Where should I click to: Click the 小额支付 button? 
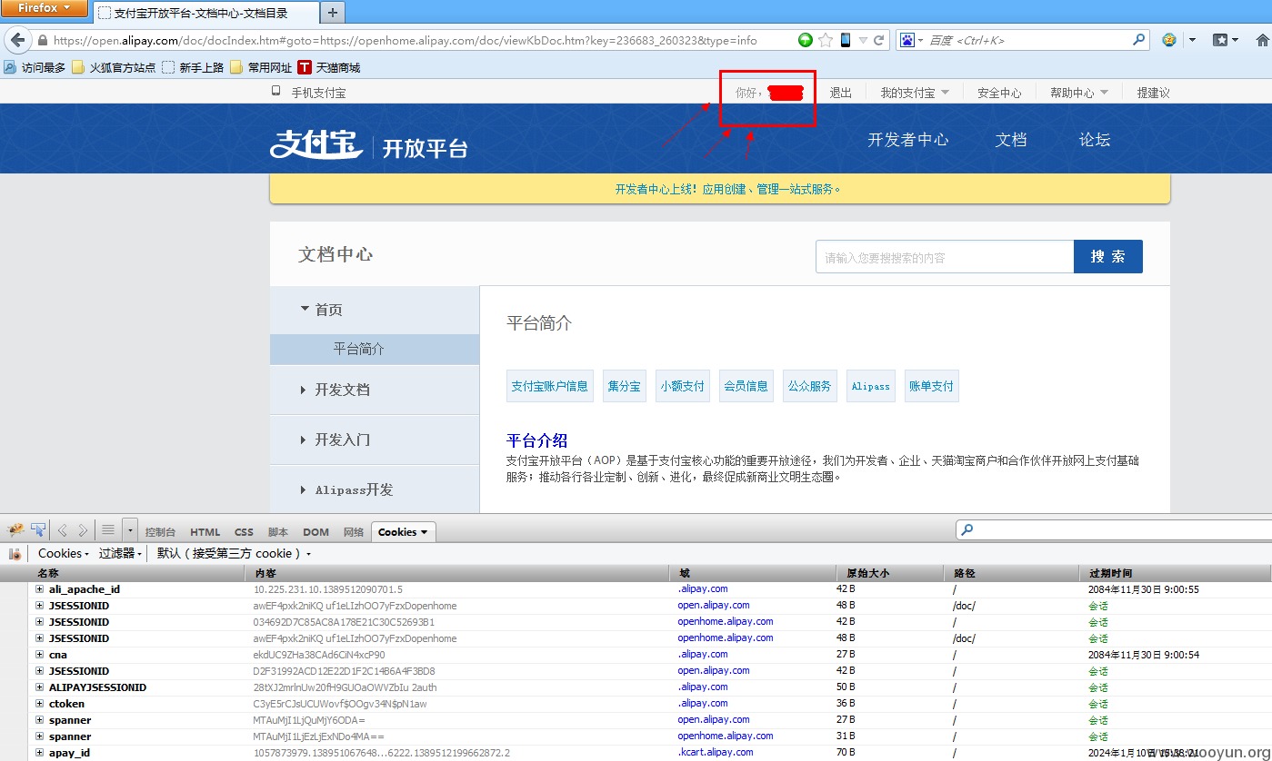(682, 386)
